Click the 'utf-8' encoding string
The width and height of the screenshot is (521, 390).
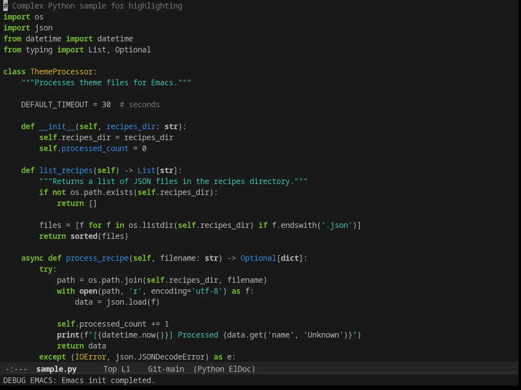[x=207, y=291]
